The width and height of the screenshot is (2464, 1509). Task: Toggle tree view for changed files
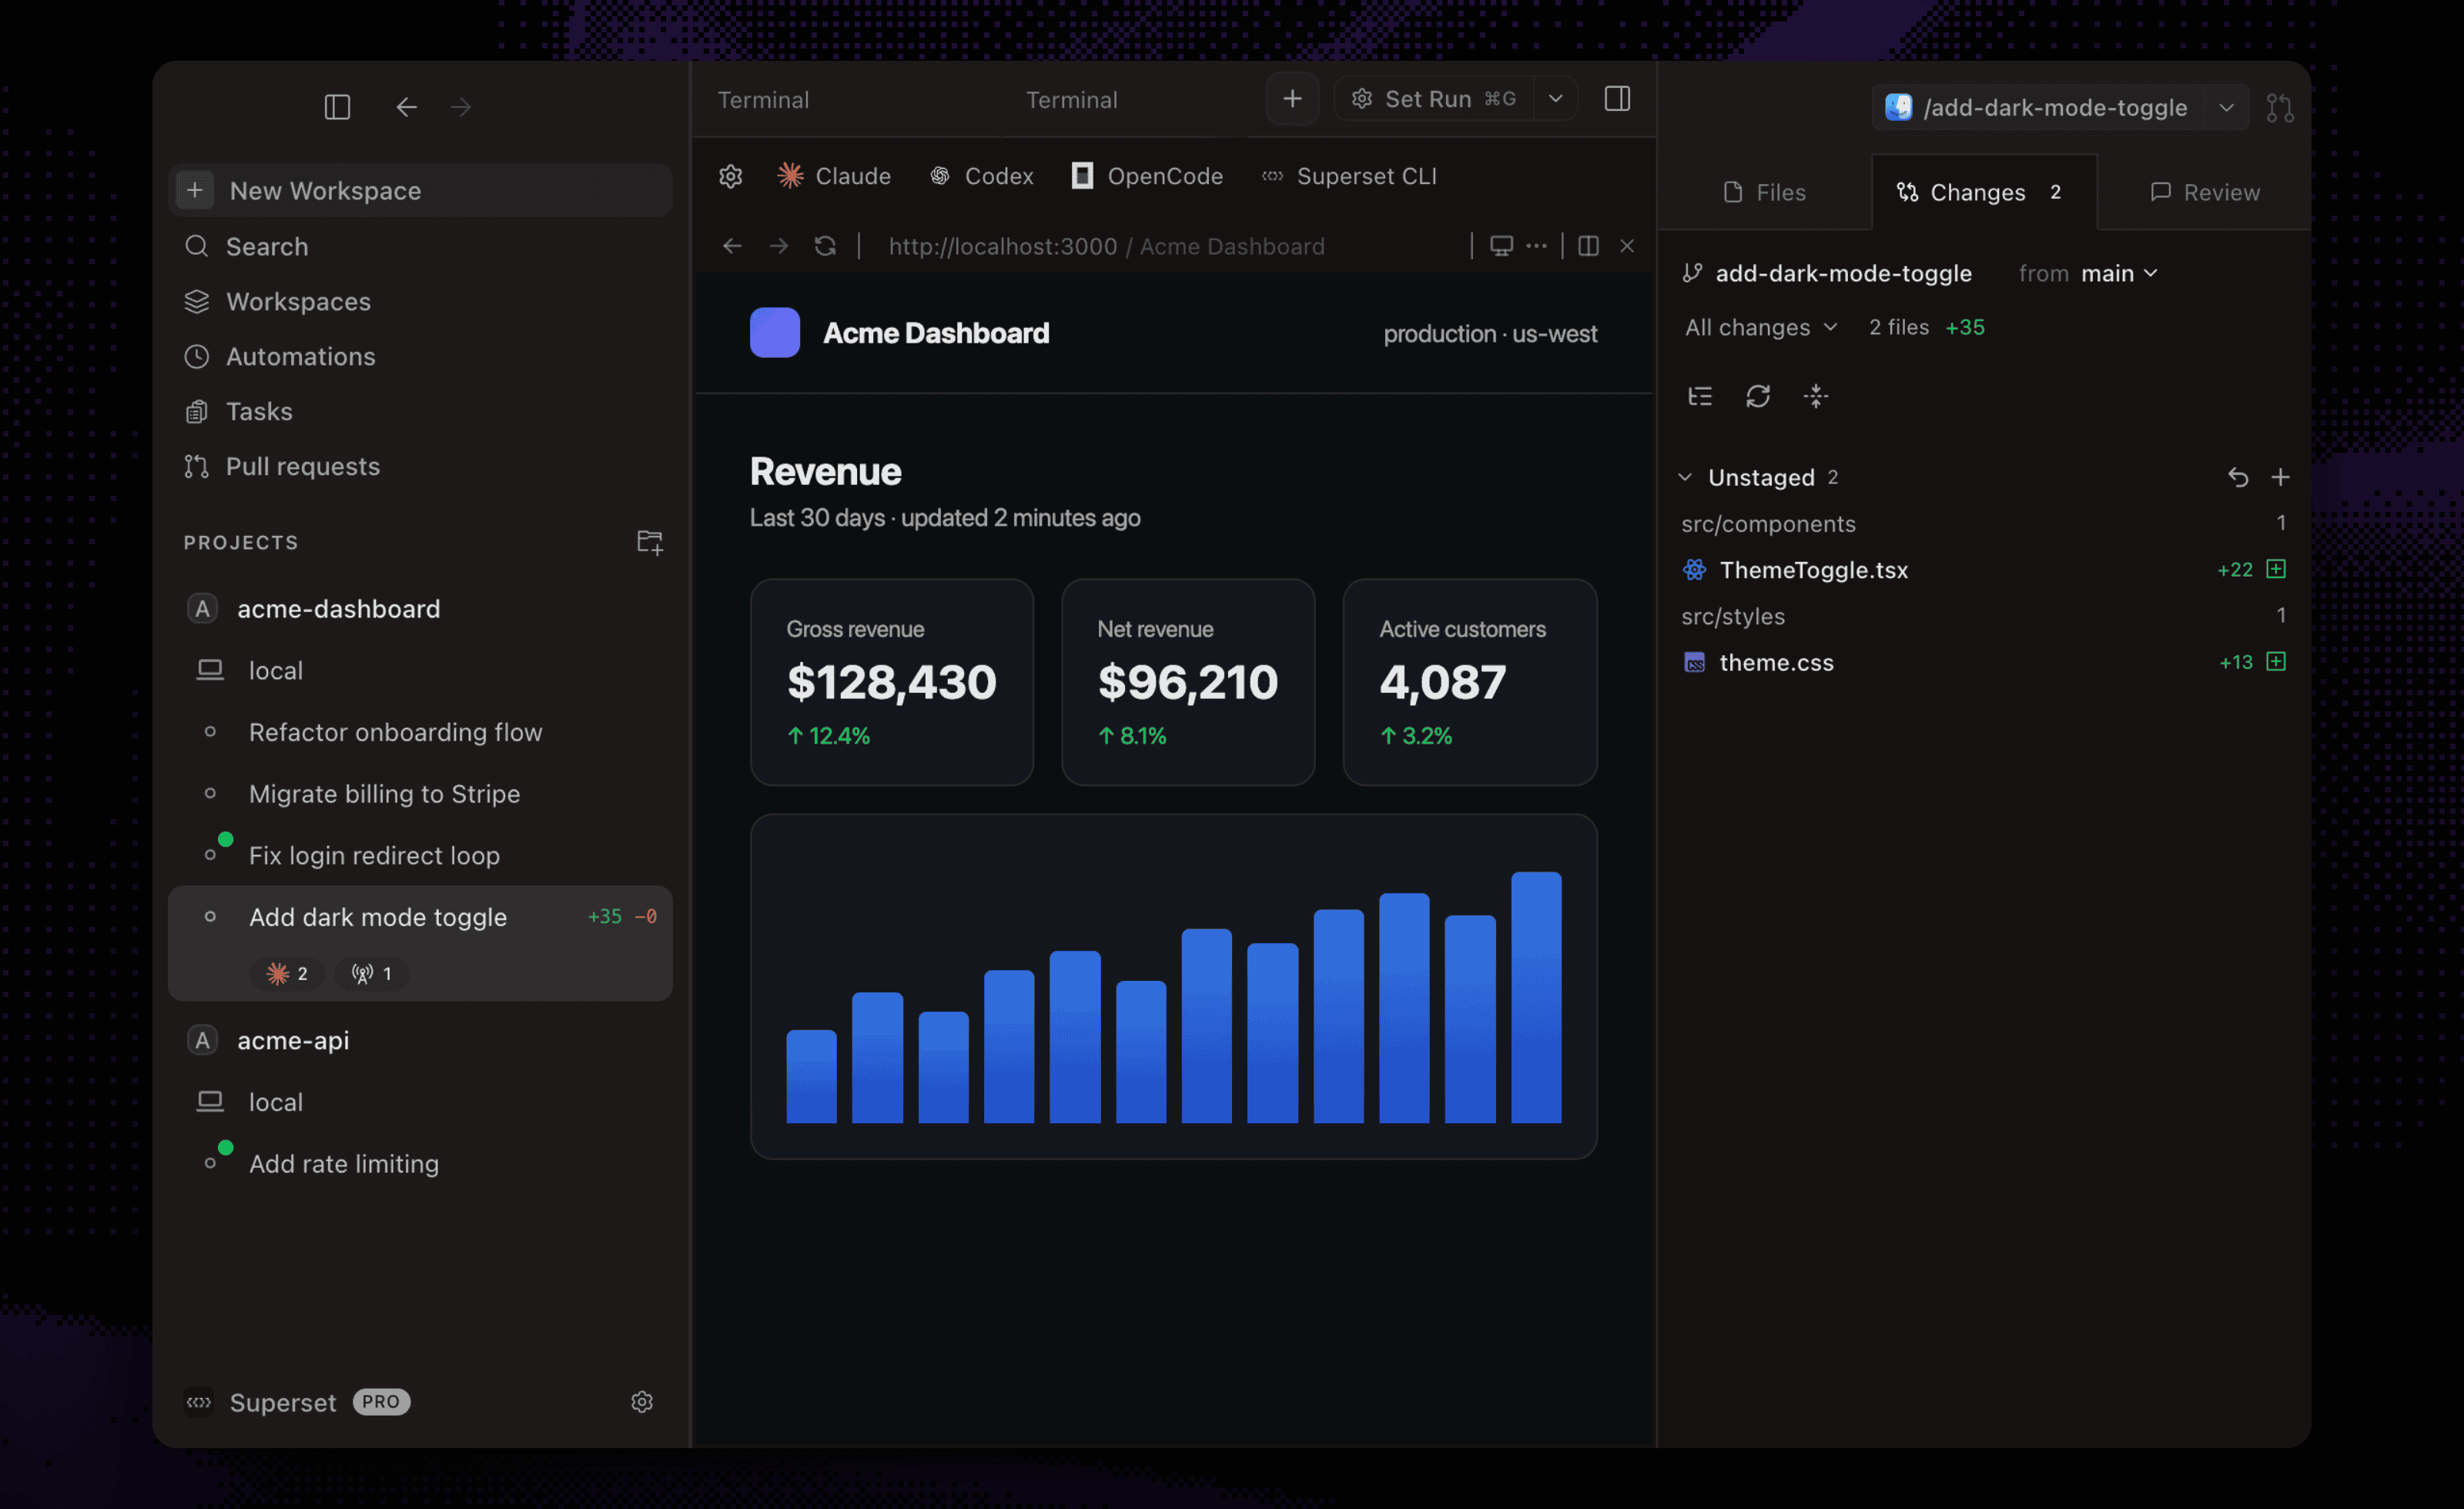[1700, 396]
